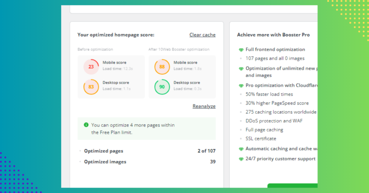Click the '107 pages and all 0 images' text

pos(275,58)
